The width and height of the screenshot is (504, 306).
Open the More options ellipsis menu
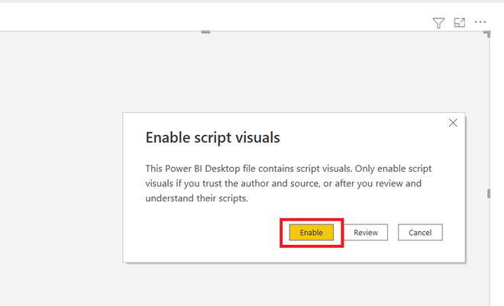tap(480, 22)
